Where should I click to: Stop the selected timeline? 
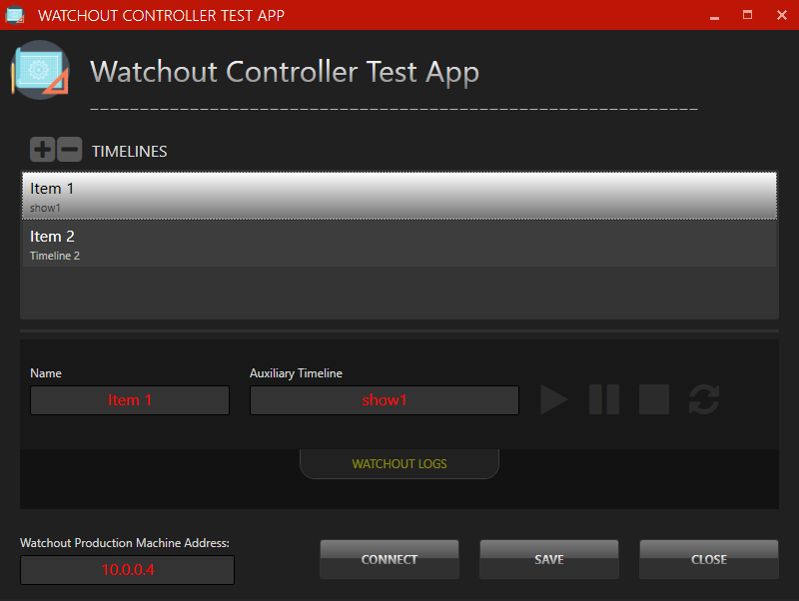click(x=654, y=399)
